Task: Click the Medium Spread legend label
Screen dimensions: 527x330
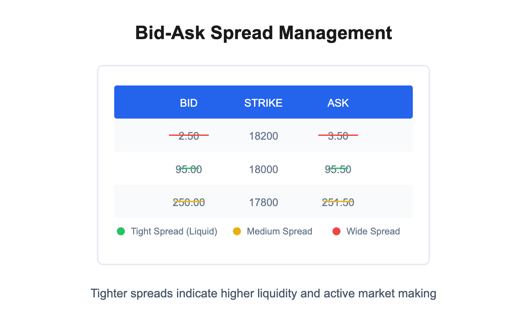Action: point(280,231)
